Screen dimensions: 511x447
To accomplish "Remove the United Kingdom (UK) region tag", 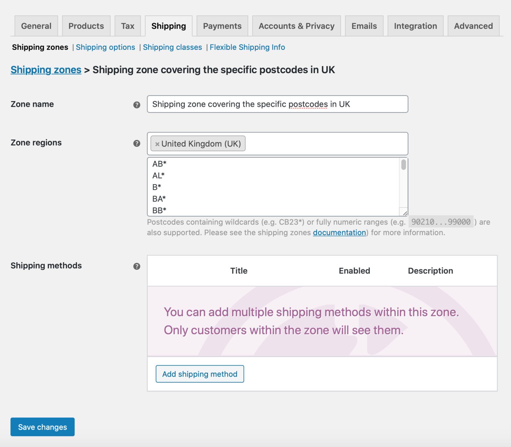I will point(157,144).
